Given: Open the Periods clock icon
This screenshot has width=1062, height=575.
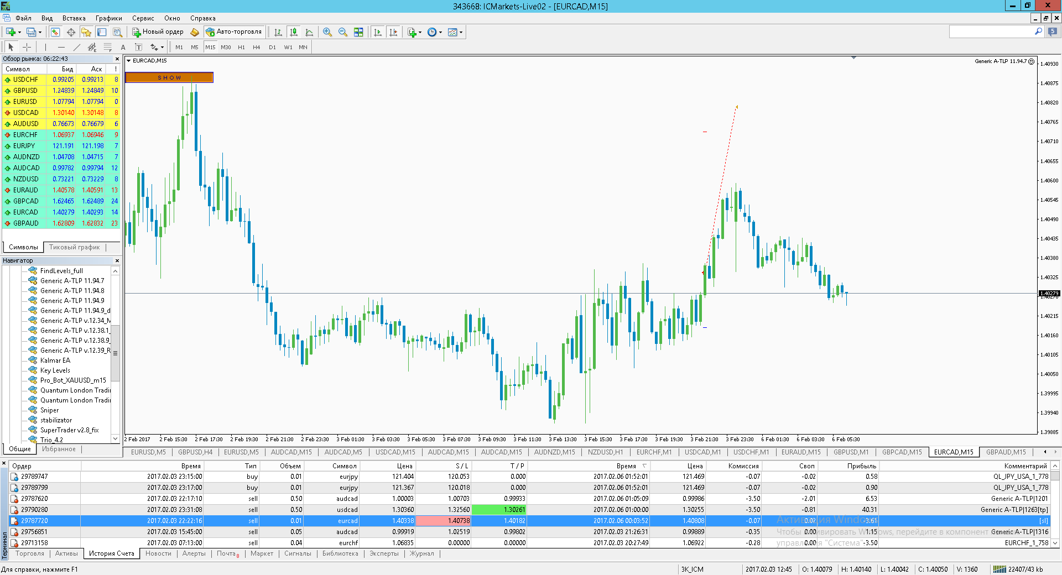Looking at the screenshot, I should [x=432, y=32].
